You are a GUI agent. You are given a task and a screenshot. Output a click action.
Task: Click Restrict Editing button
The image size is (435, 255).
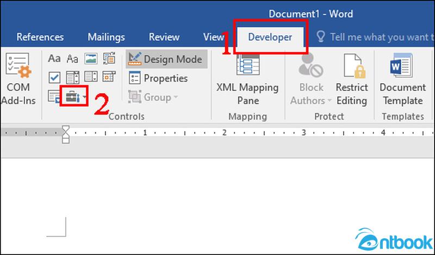coord(352,80)
